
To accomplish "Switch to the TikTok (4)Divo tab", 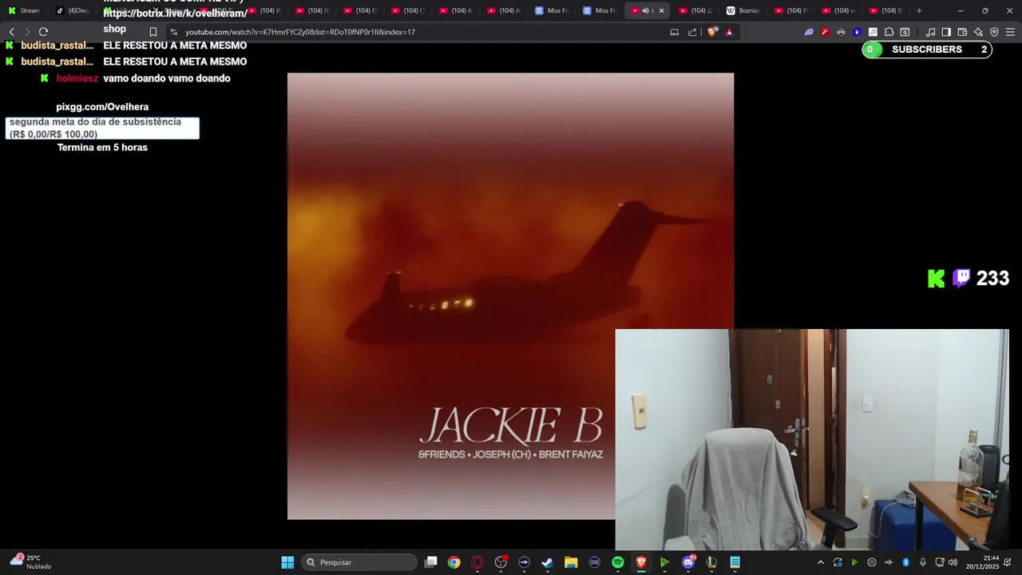I will (x=72, y=10).
